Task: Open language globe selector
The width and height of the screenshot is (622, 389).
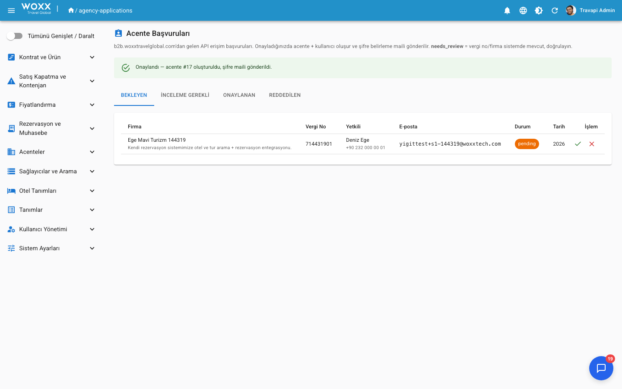Action: [523, 10]
